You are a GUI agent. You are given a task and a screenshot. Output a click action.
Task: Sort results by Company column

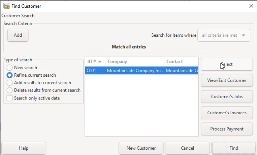click(134, 62)
